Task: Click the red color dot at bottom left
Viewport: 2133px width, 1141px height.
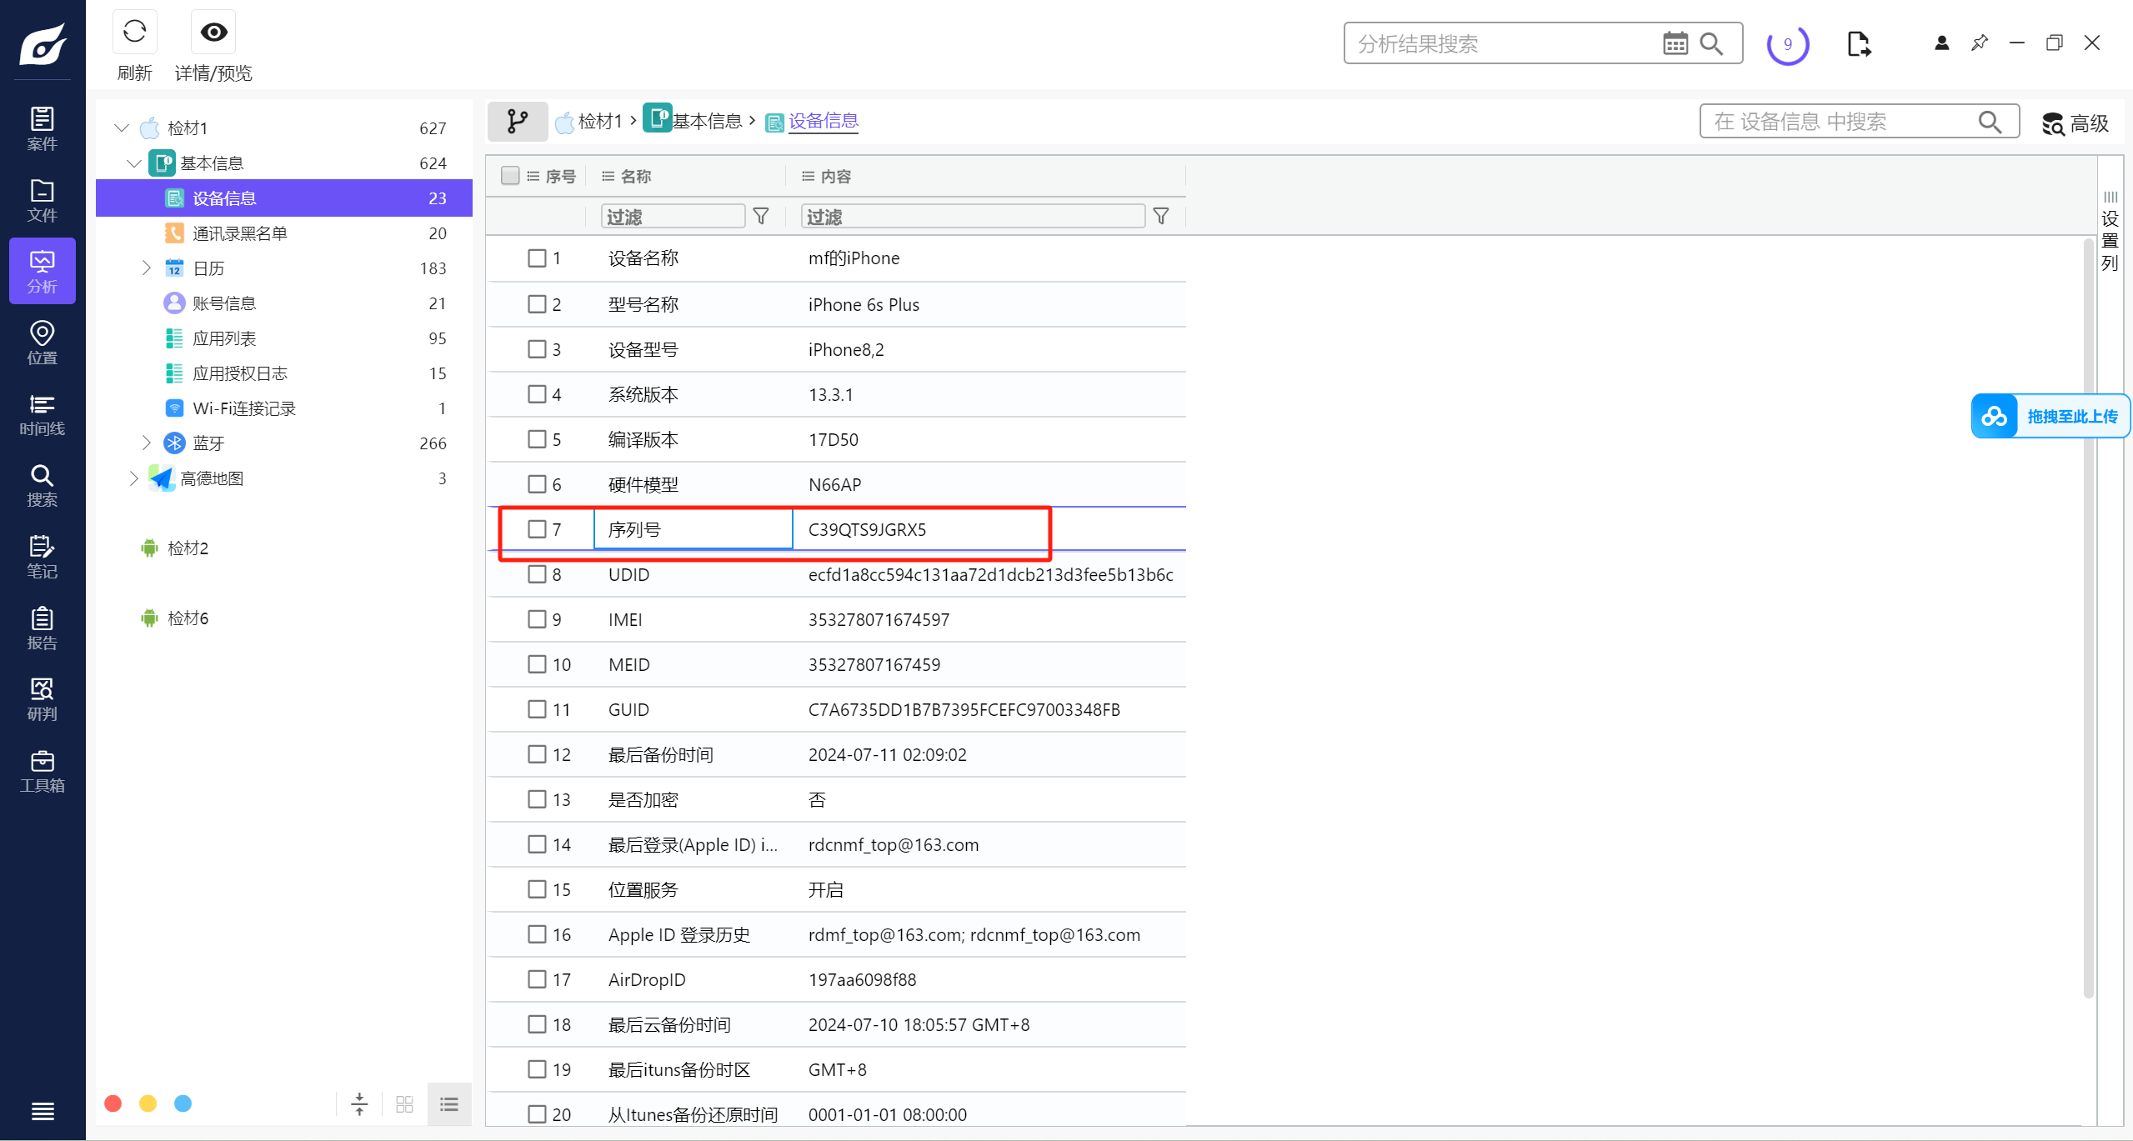Action: point(113,1103)
